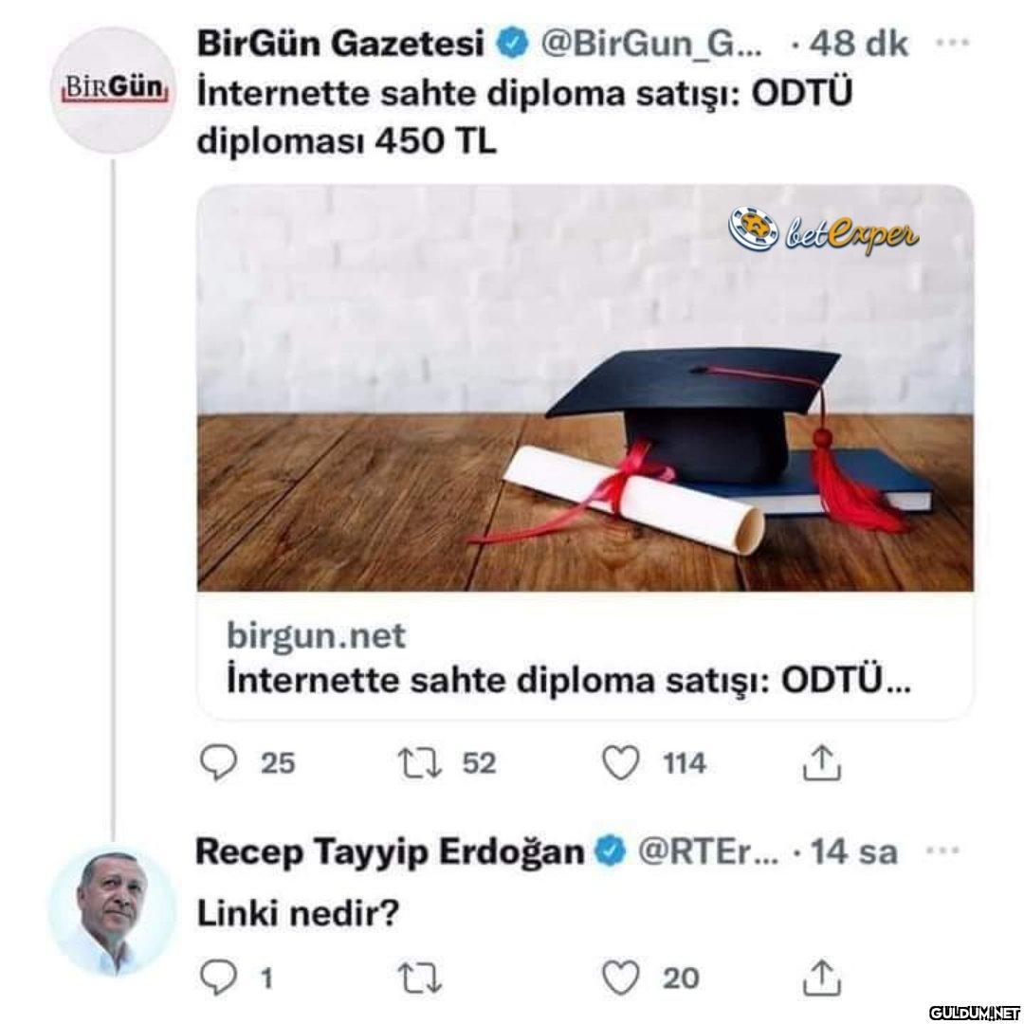The height and width of the screenshot is (1024, 1024).
Task: Open more options on BirGün tweet
Action: [953, 43]
